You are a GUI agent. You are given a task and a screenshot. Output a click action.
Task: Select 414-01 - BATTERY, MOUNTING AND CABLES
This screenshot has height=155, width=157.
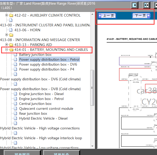51,50
